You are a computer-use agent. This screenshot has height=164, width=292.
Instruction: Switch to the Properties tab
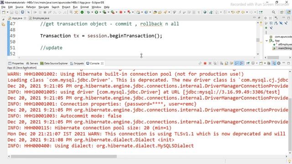pyautogui.click(x=16, y=63)
